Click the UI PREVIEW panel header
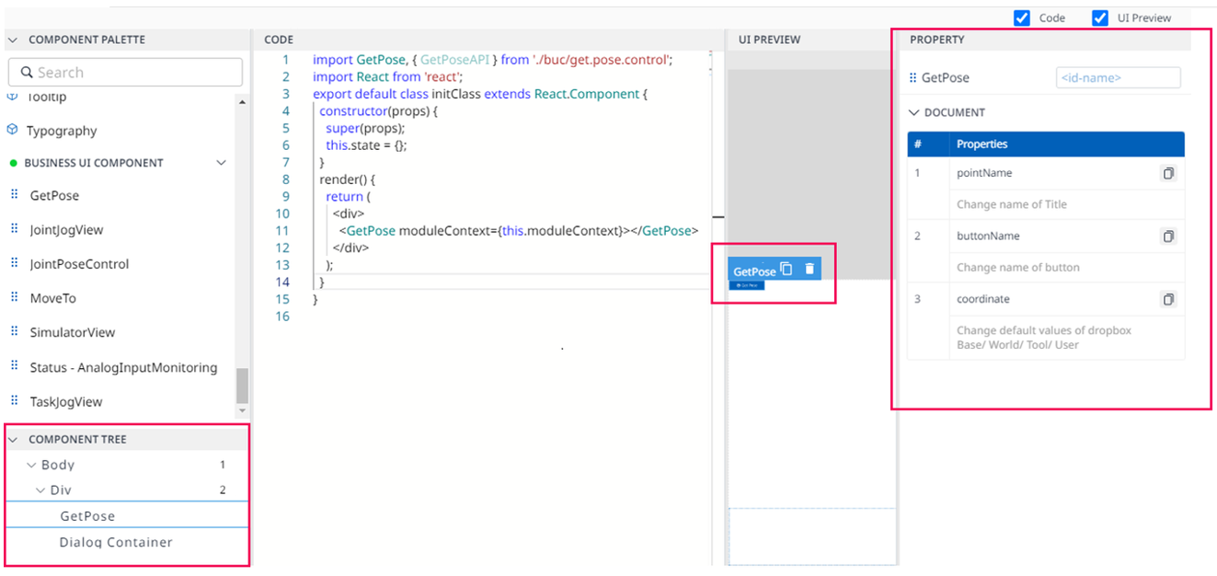 tap(770, 40)
